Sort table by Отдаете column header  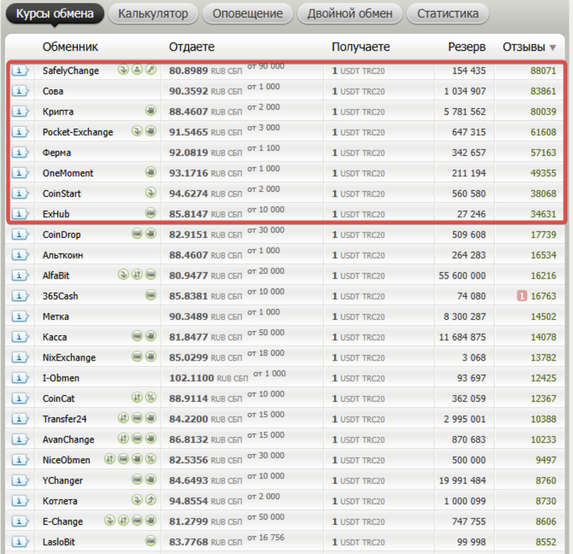pos(192,47)
